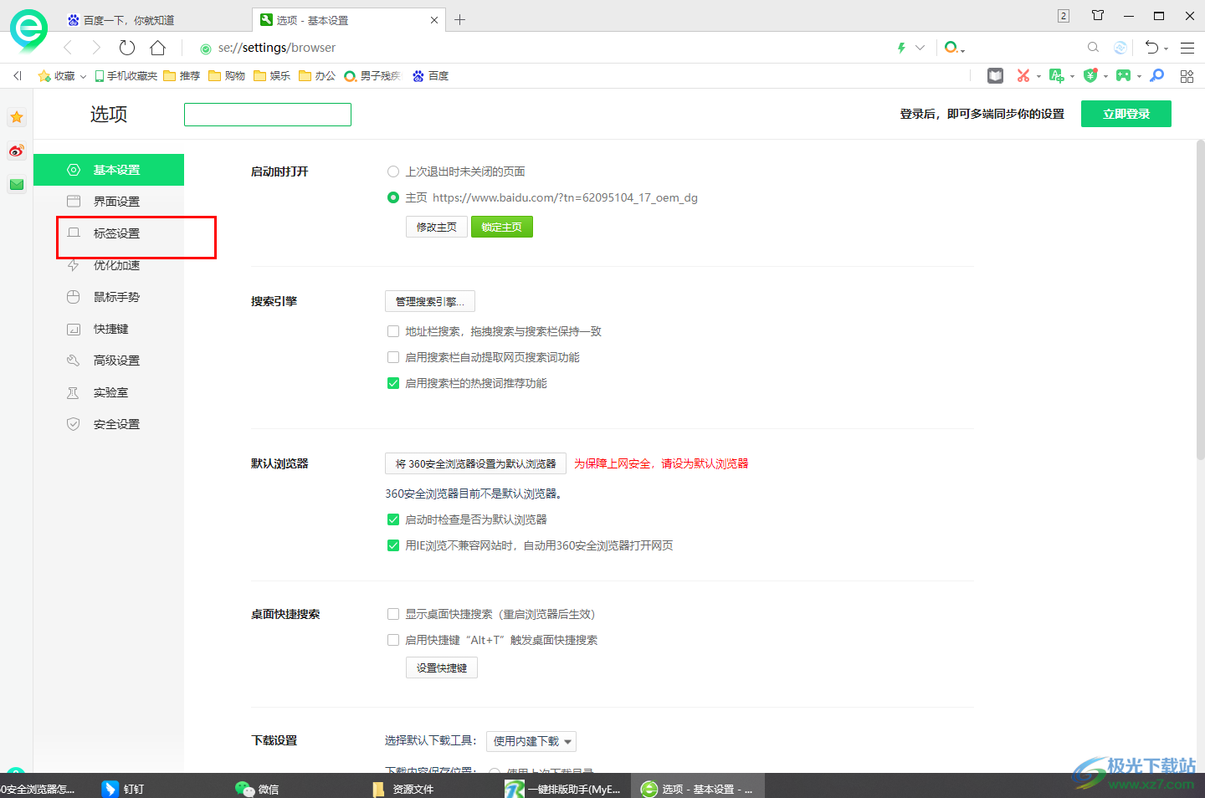Open the 百度 bookmark
The height and width of the screenshot is (798, 1205).
pos(430,76)
